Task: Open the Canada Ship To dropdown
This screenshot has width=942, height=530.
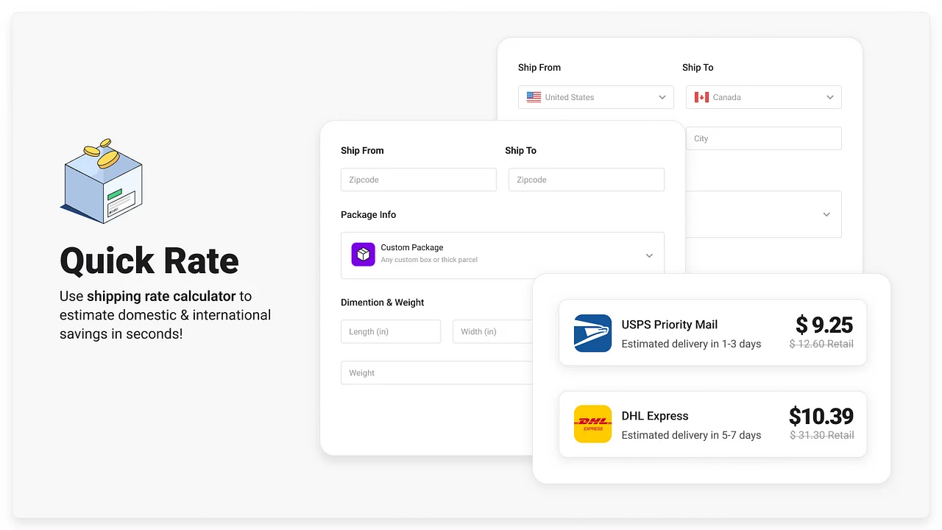Action: (763, 97)
